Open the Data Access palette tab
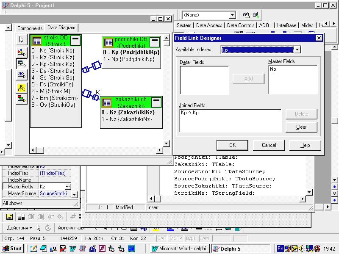Screen dimensions: 339x254 click(x=209, y=25)
